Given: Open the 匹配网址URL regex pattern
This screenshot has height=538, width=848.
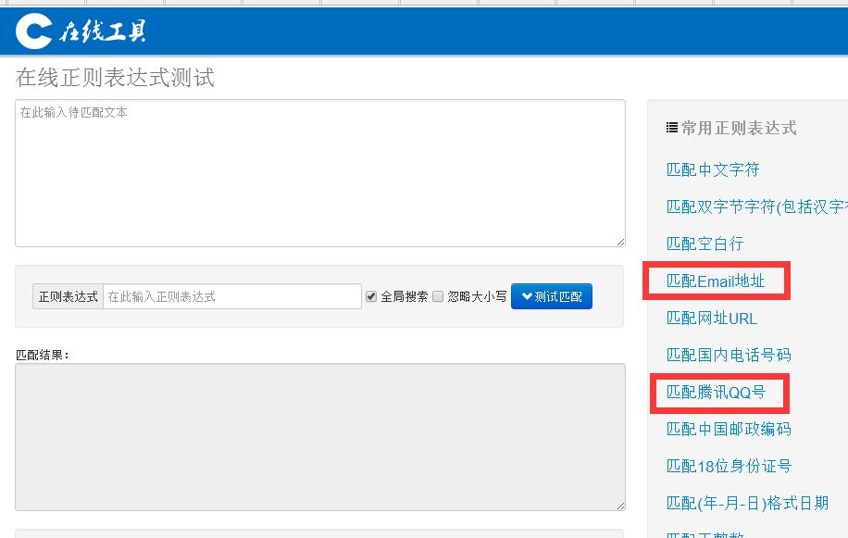Looking at the screenshot, I should 711,318.
